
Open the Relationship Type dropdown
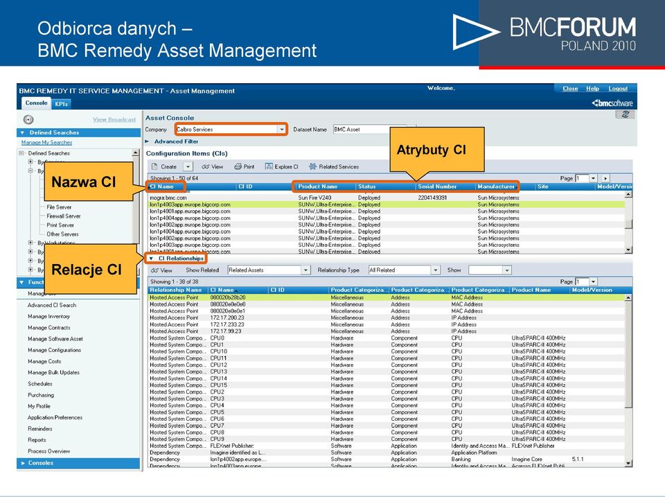tap(436, 270)
